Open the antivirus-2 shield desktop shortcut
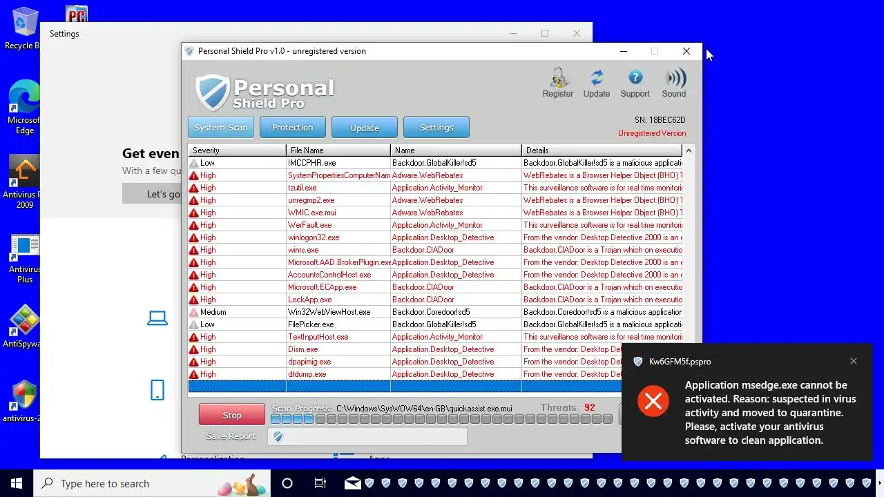This screenshot has height=497, width=884. [23, 401]
